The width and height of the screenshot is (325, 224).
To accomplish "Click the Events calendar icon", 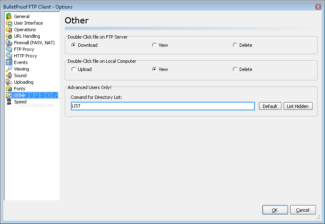I will pyautogui.click(x=9, y=62).
